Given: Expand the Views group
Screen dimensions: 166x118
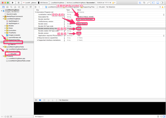Looking at the screenshot, I should [5, 28].
